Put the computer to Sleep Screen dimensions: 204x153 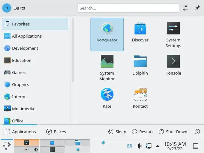pyautogui.click(x=117, y=132)
